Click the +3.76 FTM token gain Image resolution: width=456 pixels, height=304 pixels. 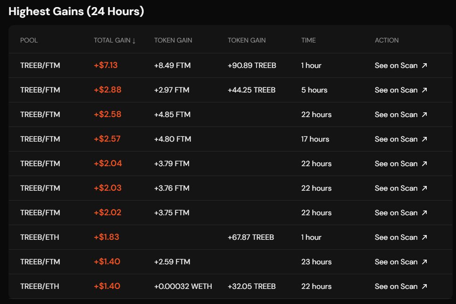click(x=172, y=188)
